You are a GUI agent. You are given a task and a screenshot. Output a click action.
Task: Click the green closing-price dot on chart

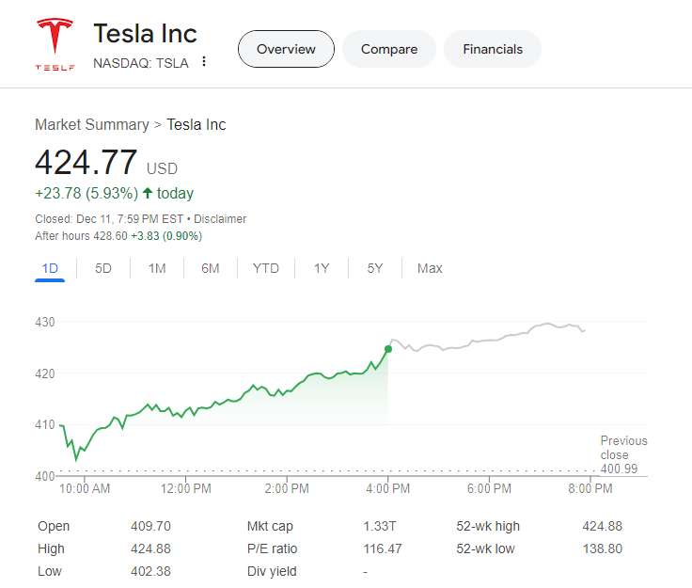coord(388,349)
